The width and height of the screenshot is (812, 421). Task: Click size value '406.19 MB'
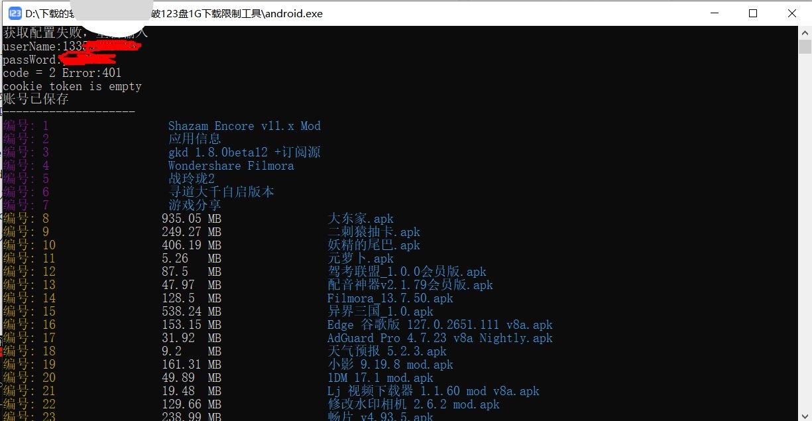tap(192, 245)
